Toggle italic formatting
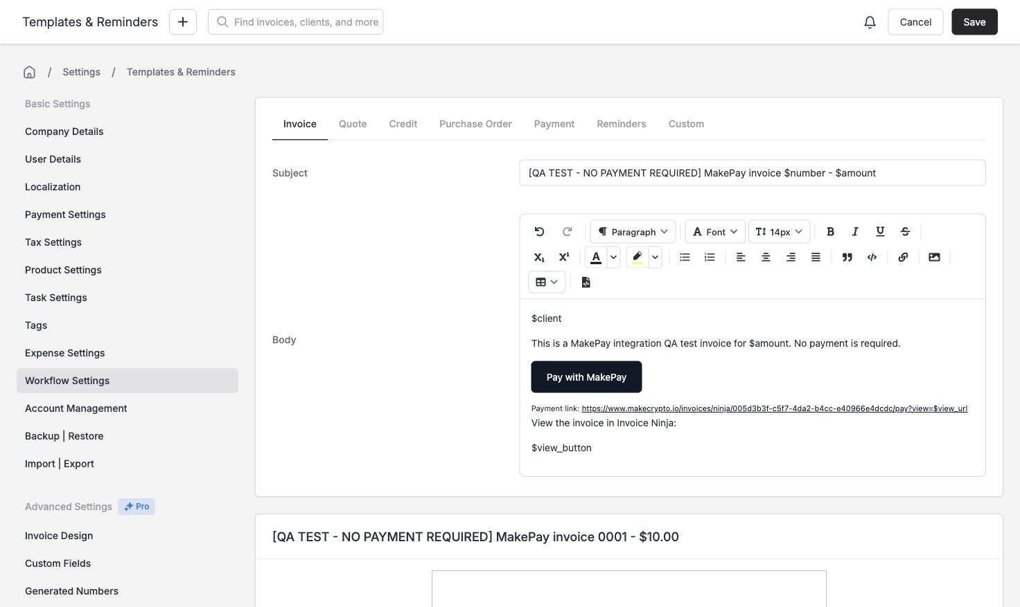 click(x=855, y=232)
